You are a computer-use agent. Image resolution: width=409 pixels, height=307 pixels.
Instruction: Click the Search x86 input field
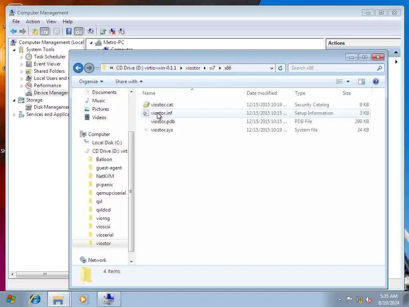pos(333,68)
